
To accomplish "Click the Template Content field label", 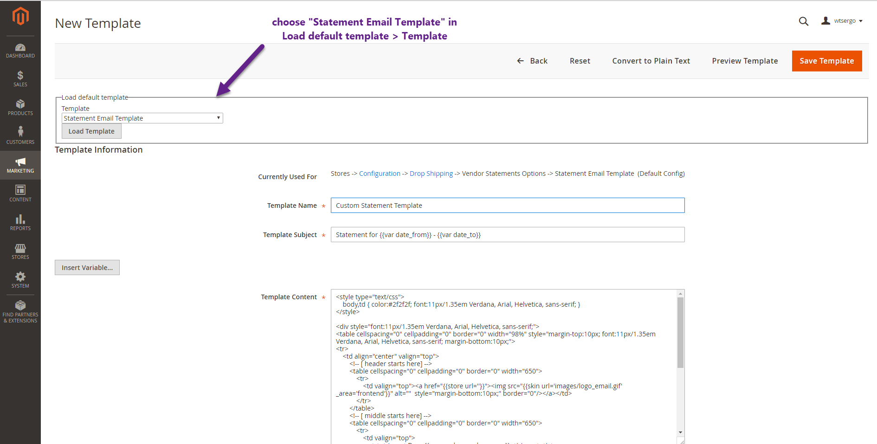I will point(289,297).
